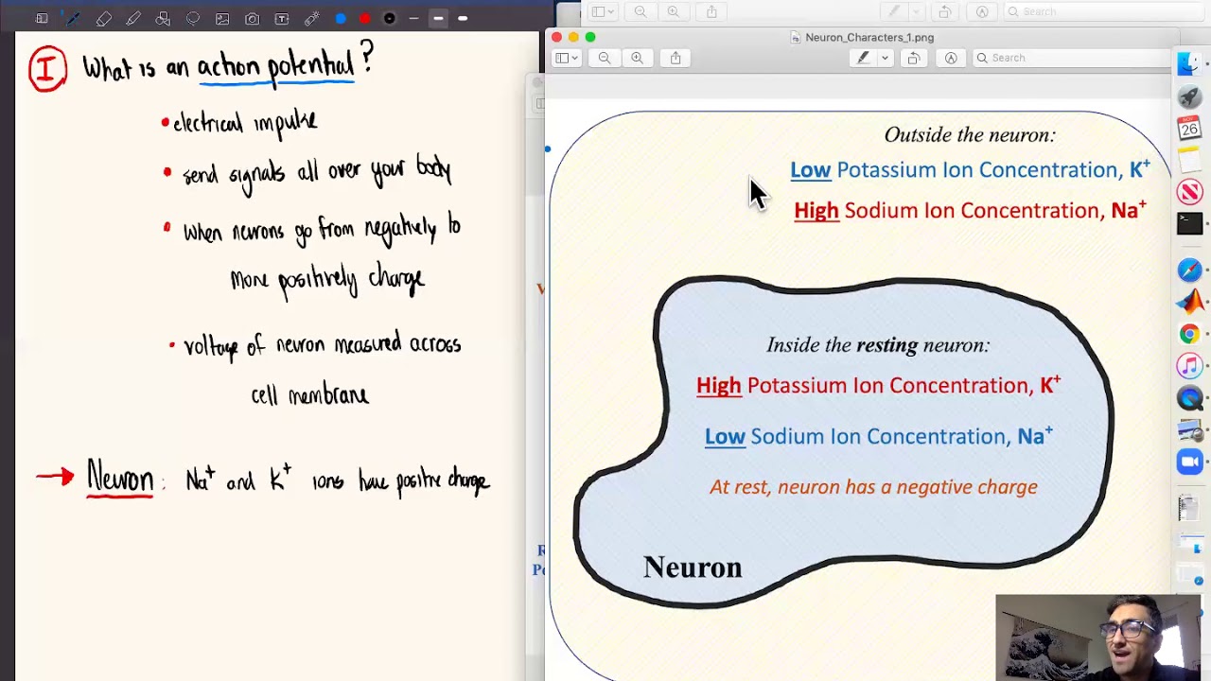This screenshot has width=1211, height=681.
Task: Click Markup icon in background Preview window
Action: point(982,11)
